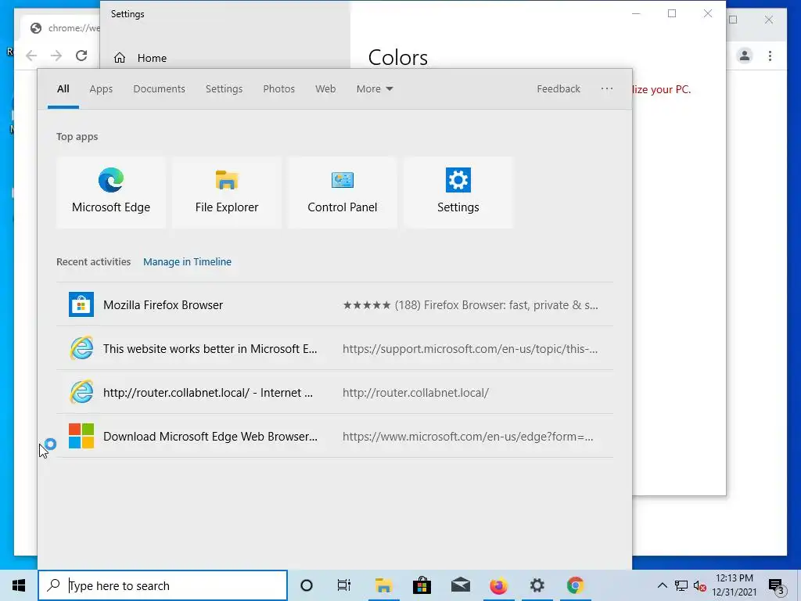Expand the More filter dropdown

[x=375, y=88]
